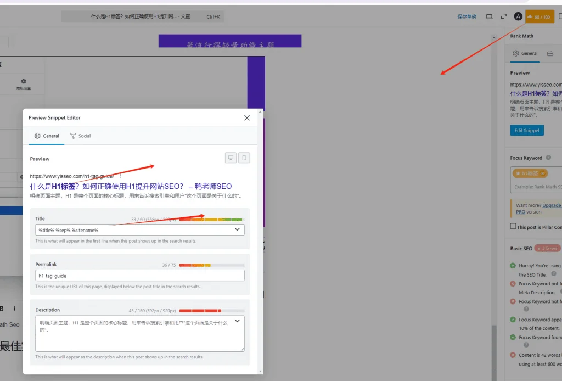Toggle italic formatting with the I button
Viewport: 562px width, 381px height.
point(14,309)
